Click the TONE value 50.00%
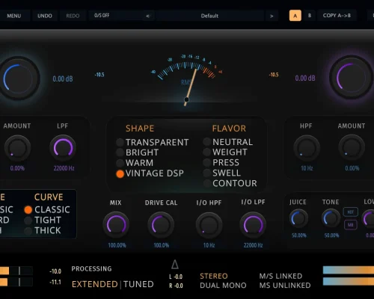The width and height of the screenshot is (374, 299). pyautogui.click(x=331, y=235)
